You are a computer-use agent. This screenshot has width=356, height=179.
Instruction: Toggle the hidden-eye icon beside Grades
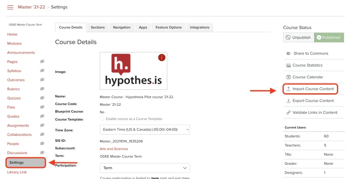point(42,116)
